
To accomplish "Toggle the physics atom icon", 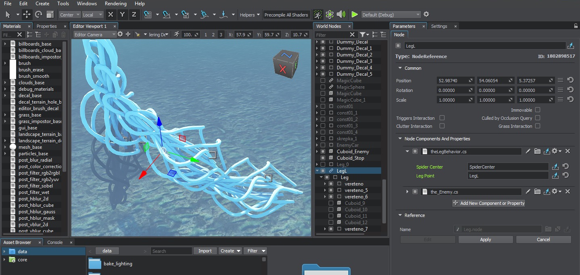I will tap(330, 15).
